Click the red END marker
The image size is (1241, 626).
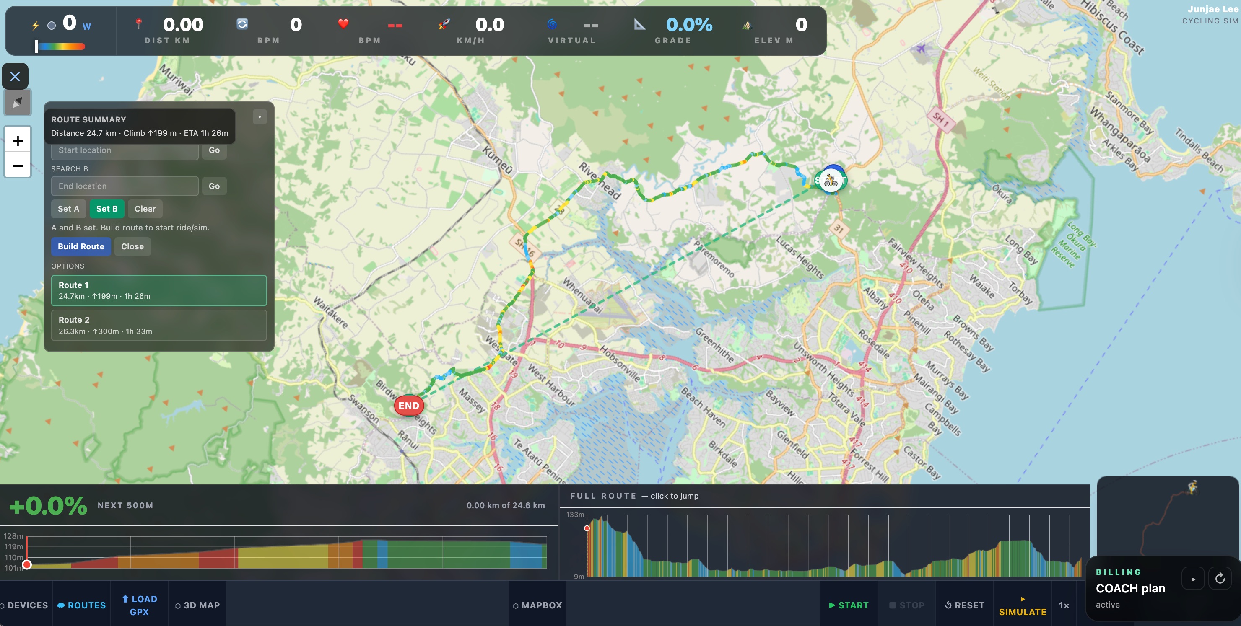click(408, 406)
